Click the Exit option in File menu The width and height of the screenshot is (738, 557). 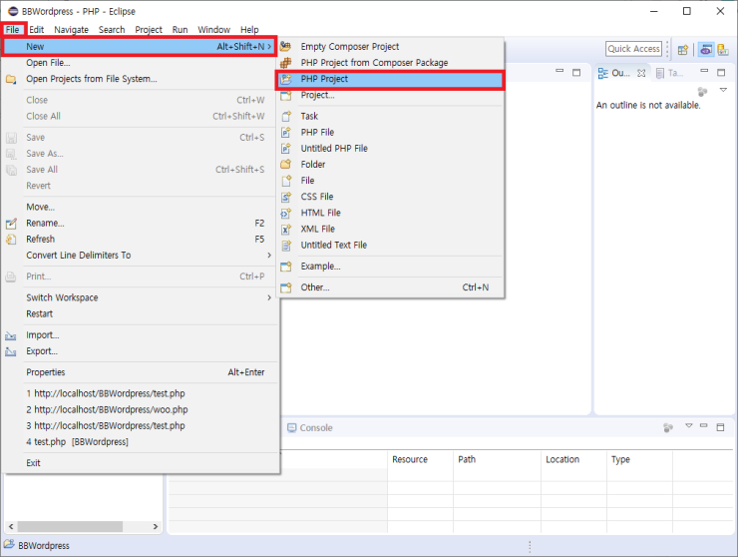coord(34,463)
